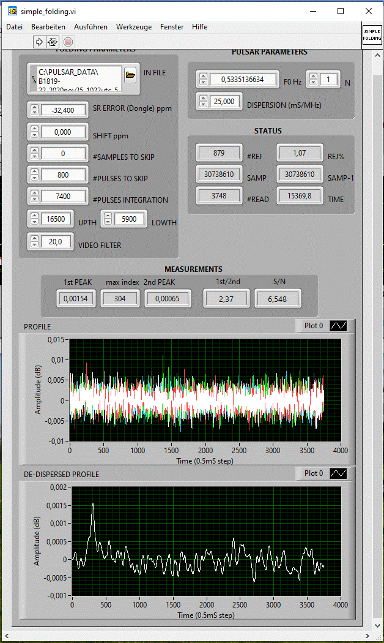Click the horizontal scrollbar right arrow
The width and height of the screenshot is (384, 643).
(369, 636)
